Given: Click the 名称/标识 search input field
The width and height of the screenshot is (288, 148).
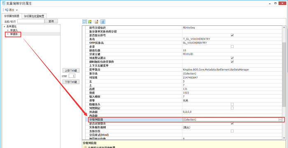Looking at the screenshot, I should 31,21.
